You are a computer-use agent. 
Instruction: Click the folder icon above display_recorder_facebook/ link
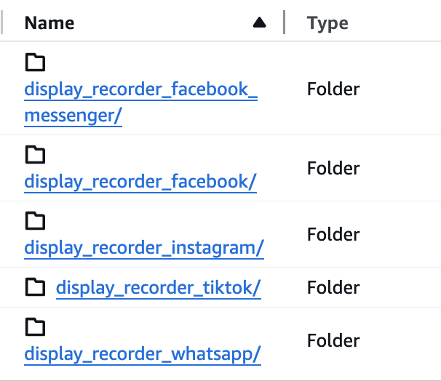click(35, 155)
